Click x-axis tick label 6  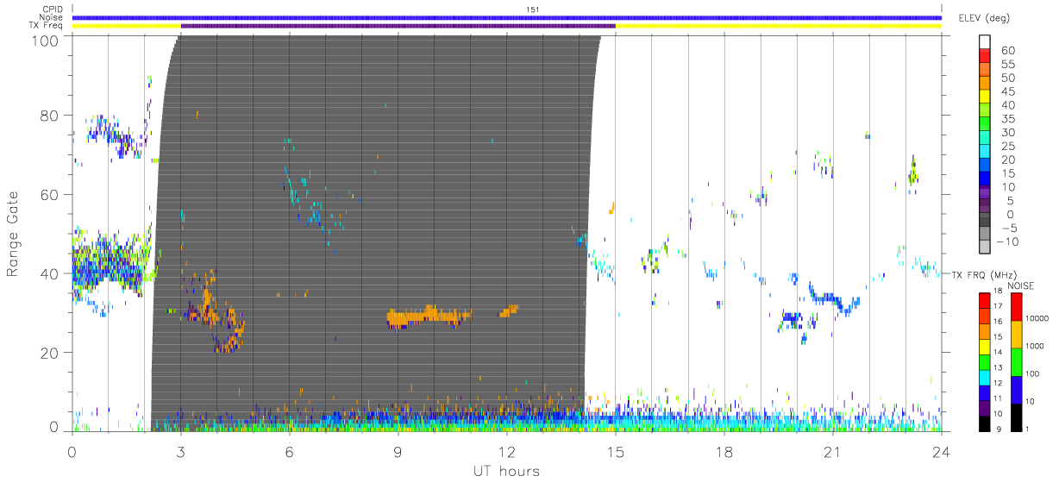[x=290, y=451]
